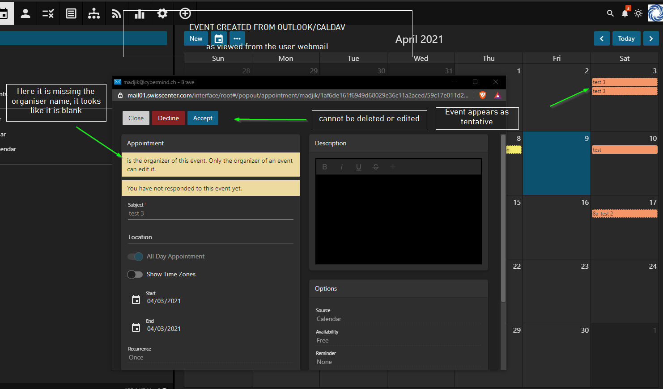The height and width of the screenshot is (389, 663).
Task: Switch theme with the sun icon
Action: [x=638, y=13]
